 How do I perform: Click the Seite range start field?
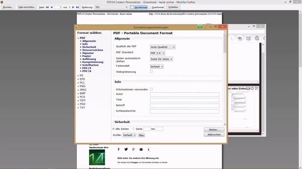tap(147, 129)
